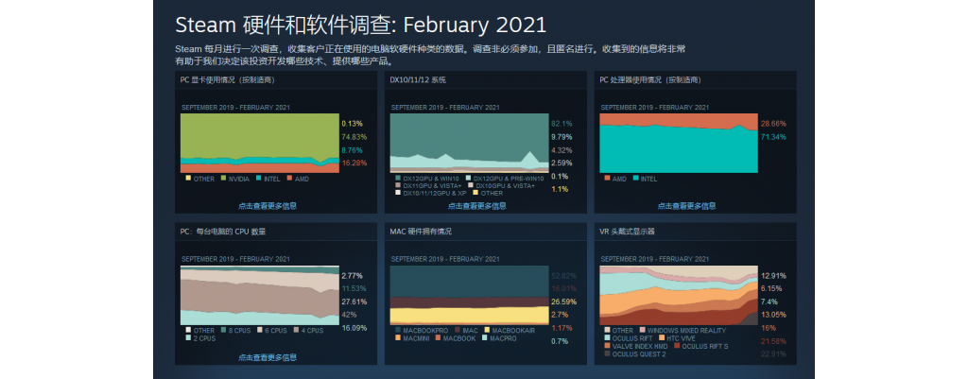Image resolution: width=968 pixels, height=379 pixels.
Task: Open more info link under DX10/11/12 系统 chart
Action: (476, 206)
